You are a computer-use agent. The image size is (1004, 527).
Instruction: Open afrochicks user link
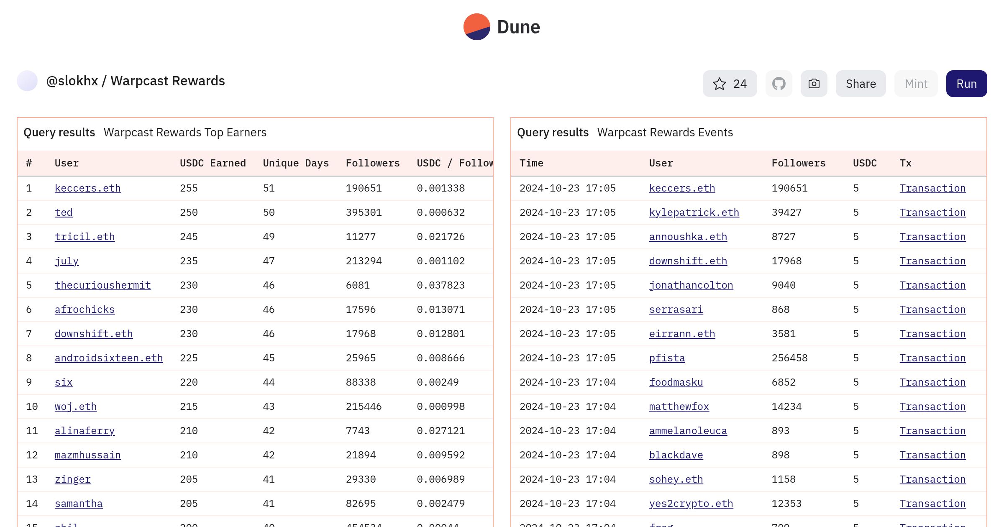[85, 310]
